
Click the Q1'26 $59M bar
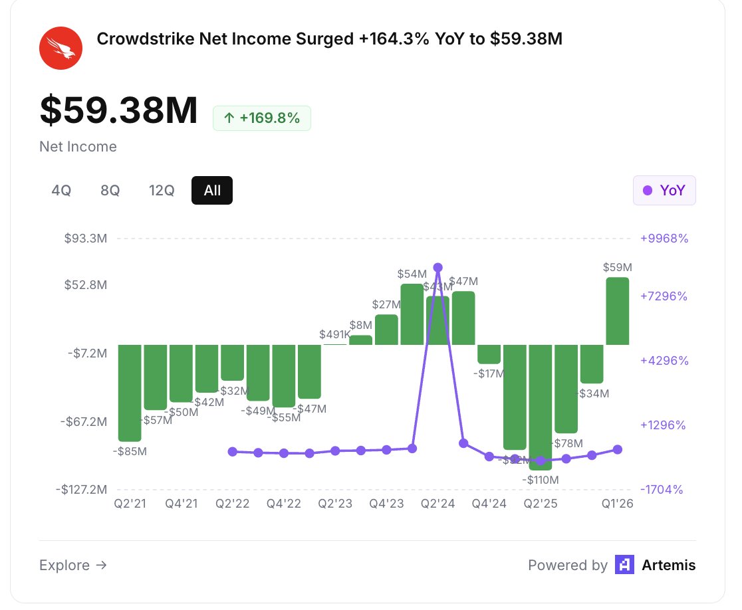click(x=618, y=311)
